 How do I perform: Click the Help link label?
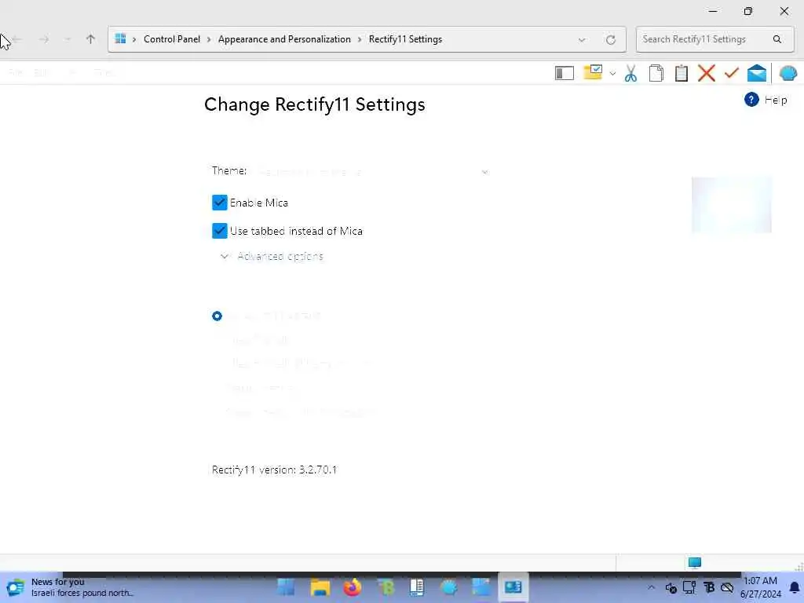click(x=775, y=100)
